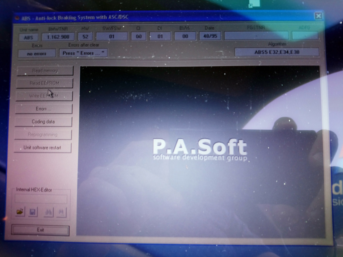Viewport: 343px width, 257px height.
Task: Click the FGSTNR field
Action: [x=257, y=35]
